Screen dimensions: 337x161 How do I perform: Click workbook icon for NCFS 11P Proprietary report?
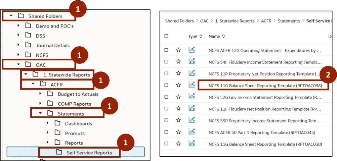[x=192, y=73]
